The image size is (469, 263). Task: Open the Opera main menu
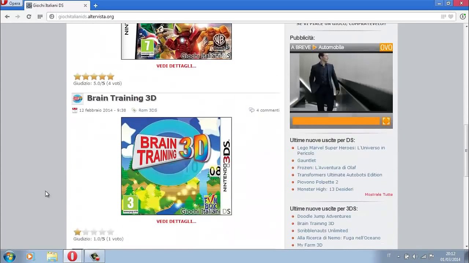(11, 4)
